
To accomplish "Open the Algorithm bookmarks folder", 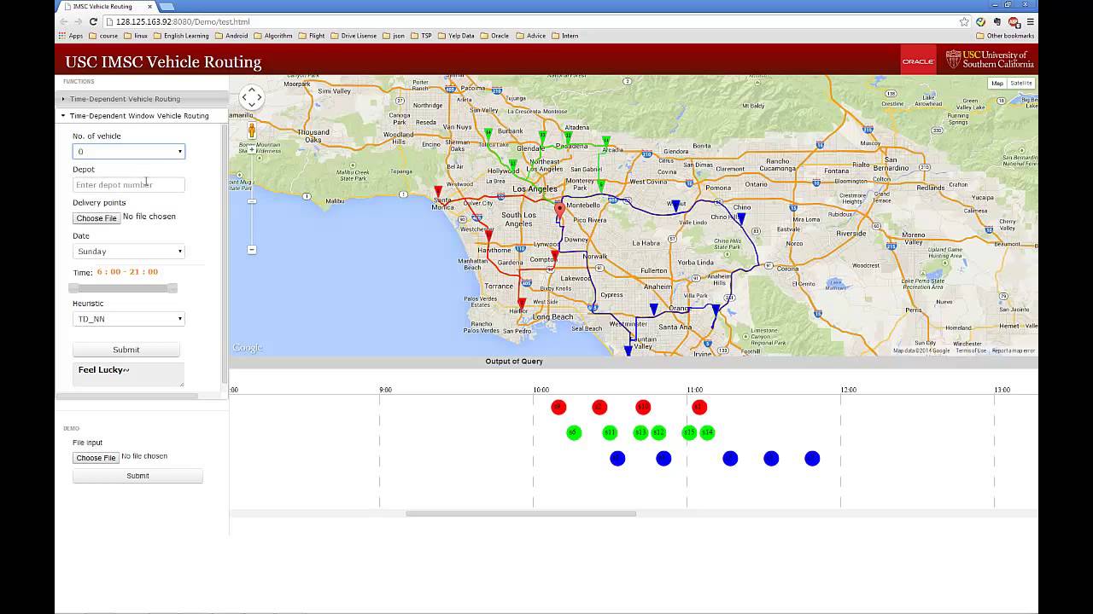I will [273, 36].
